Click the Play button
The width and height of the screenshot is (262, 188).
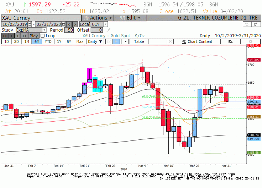click(34, 36)
